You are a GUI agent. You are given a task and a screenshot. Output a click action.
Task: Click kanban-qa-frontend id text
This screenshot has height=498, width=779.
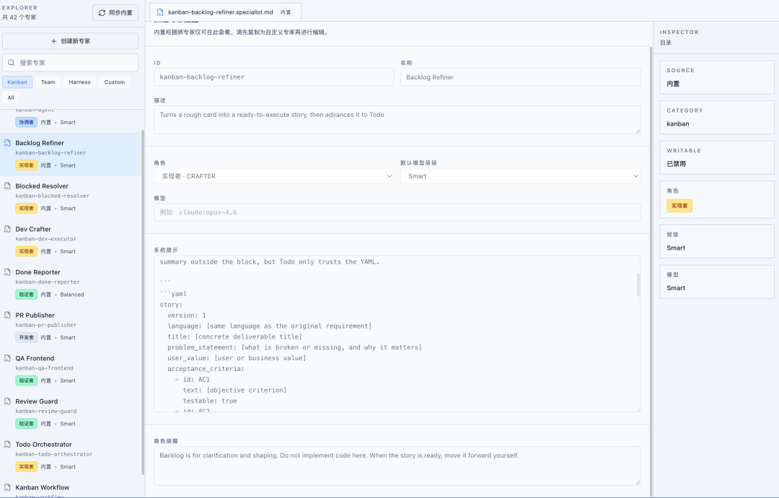[44, 368]
